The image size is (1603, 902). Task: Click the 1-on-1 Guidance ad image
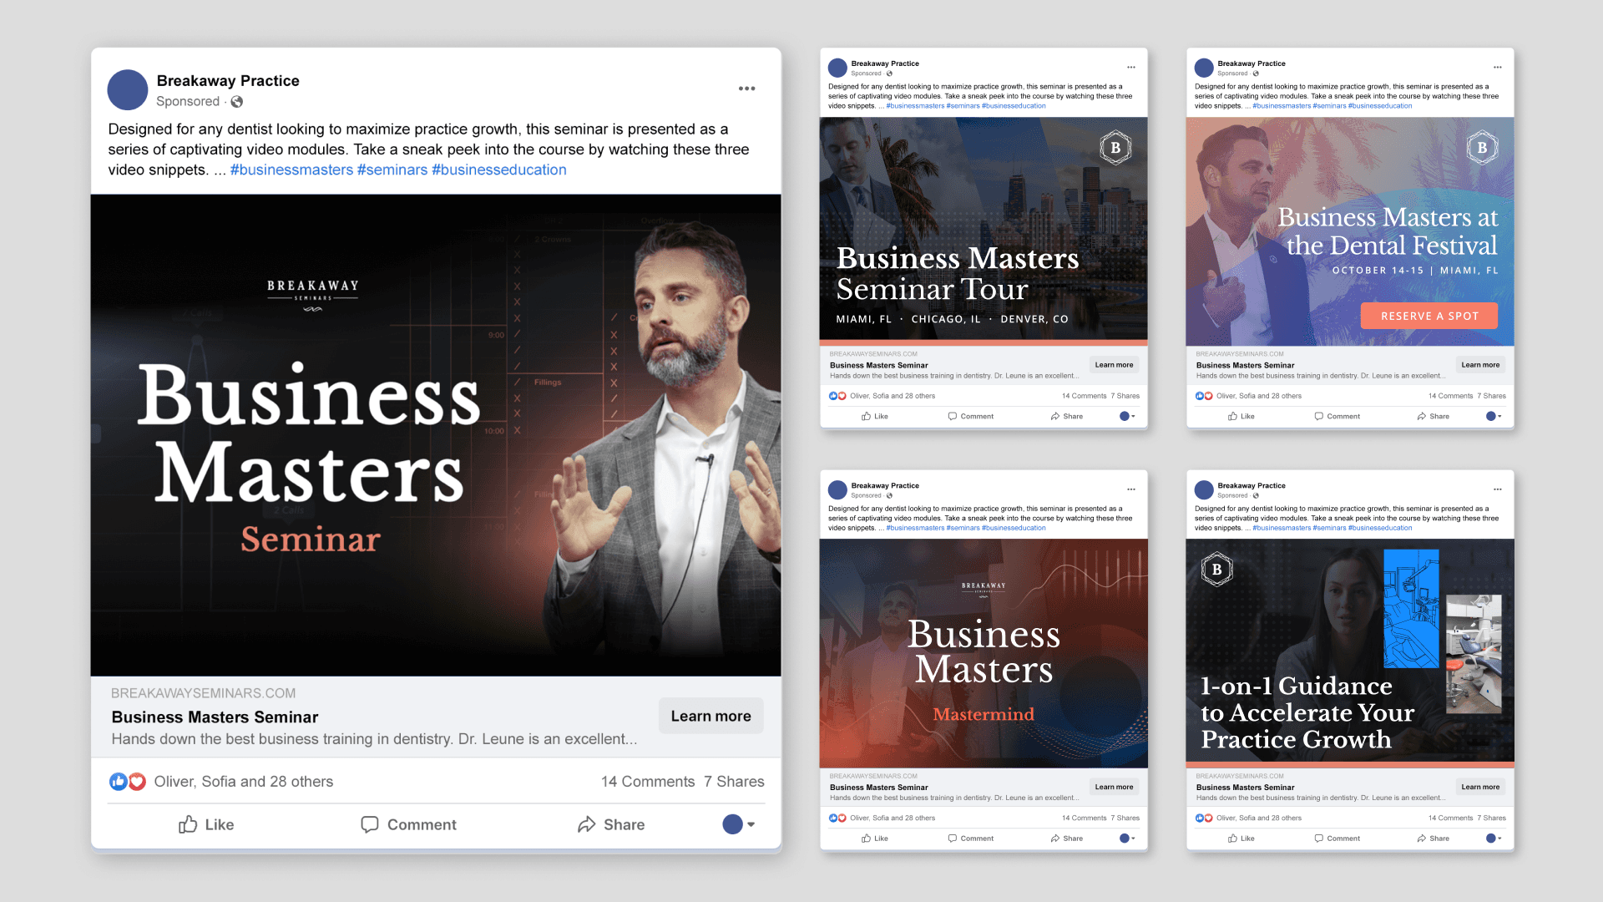point(1349,651)
